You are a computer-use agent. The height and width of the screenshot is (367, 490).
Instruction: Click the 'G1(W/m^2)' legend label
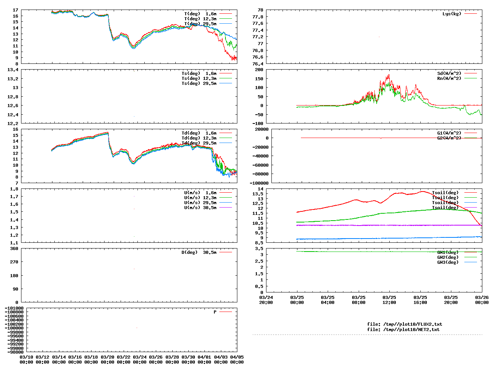point(449,133)
